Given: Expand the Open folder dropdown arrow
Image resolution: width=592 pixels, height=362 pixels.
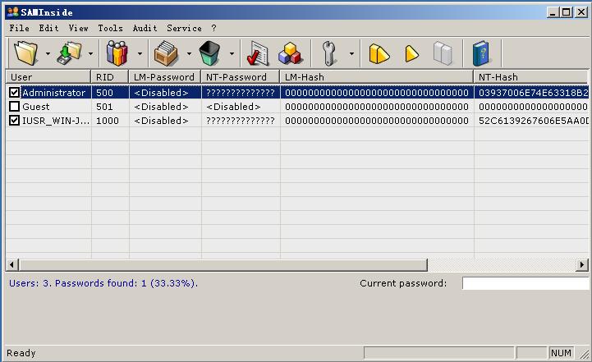Looking at the screenshot, I should pos(48,53).
